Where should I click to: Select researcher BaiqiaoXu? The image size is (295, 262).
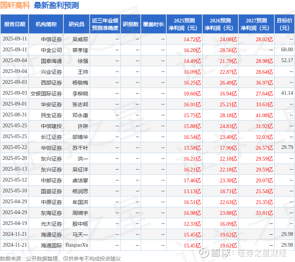point(77,245)
